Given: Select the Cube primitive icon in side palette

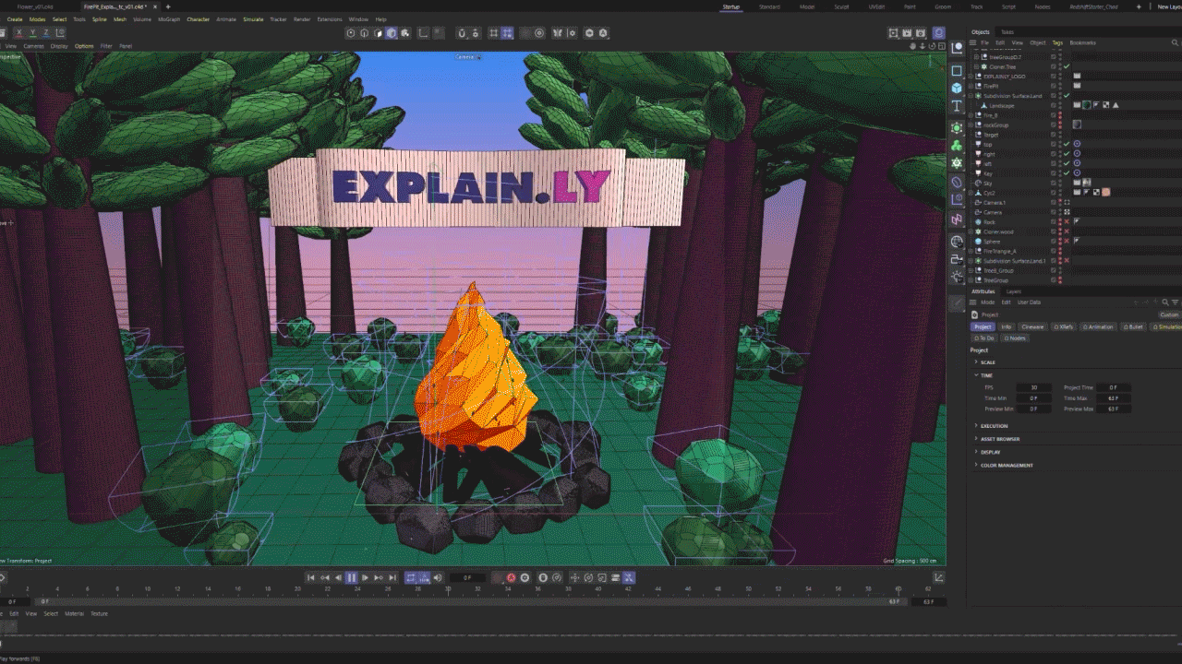Looking at the screenshot, I should [x=957, y=89].
